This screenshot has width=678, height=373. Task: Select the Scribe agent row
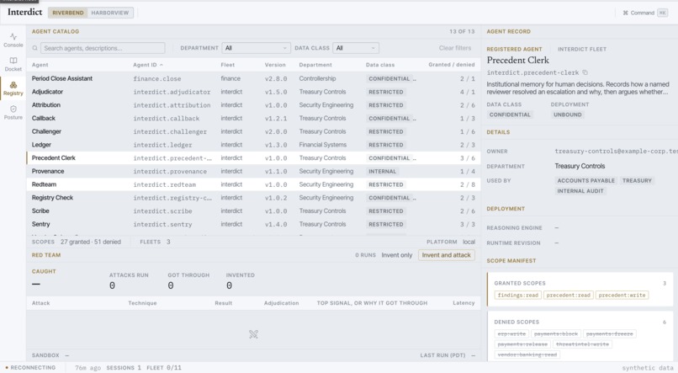point(253,211)
